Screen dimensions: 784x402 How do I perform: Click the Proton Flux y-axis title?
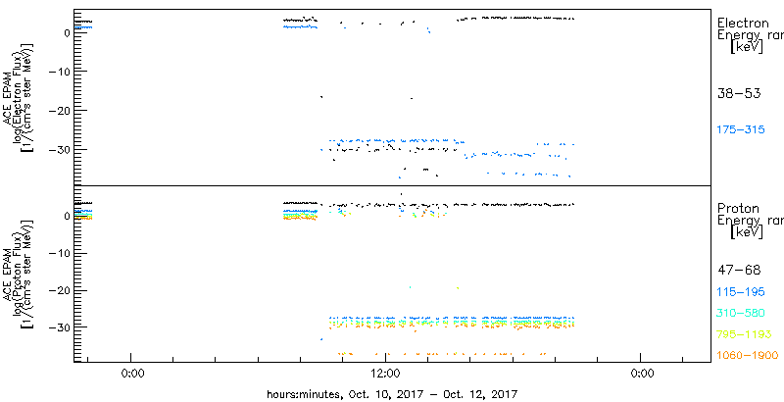(20, 274)
